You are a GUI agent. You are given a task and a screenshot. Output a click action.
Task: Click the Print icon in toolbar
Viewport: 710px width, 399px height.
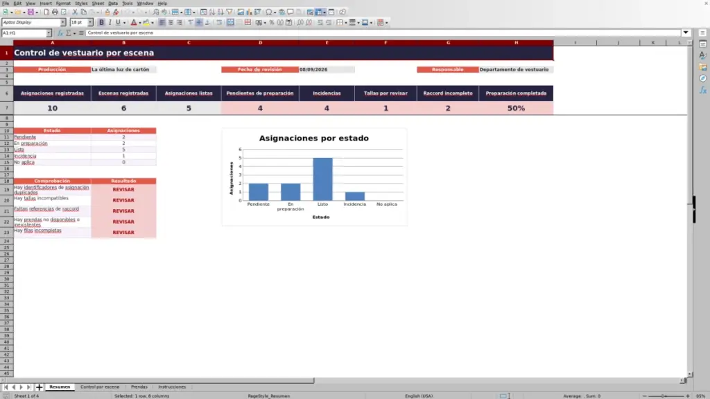click(x=55, y=12)
